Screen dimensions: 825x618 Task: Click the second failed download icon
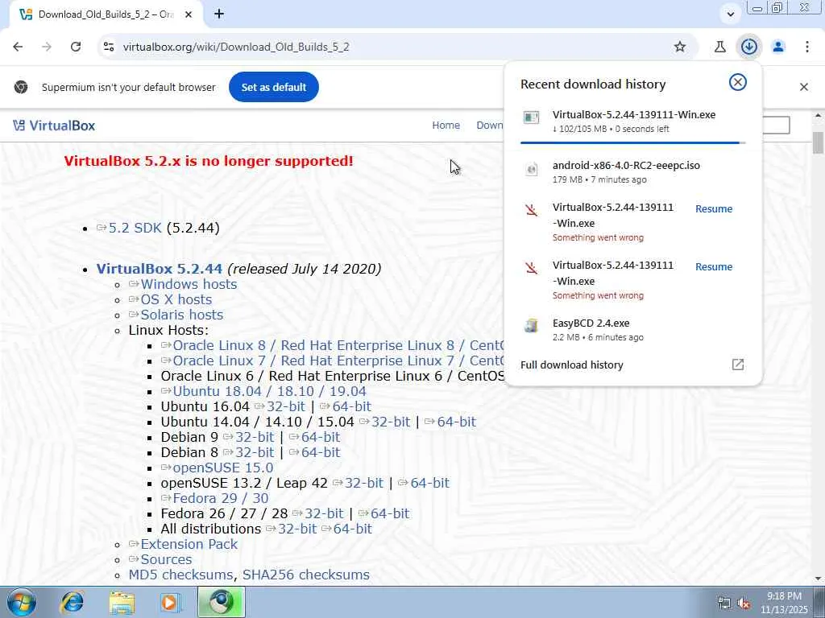[x=532, y=269]
